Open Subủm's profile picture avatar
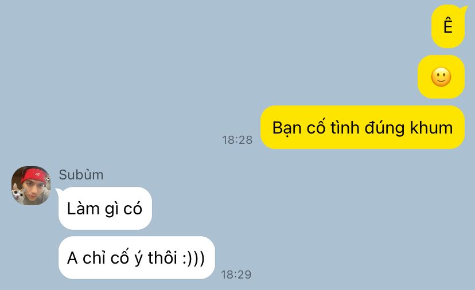 (x=31, y=186)
